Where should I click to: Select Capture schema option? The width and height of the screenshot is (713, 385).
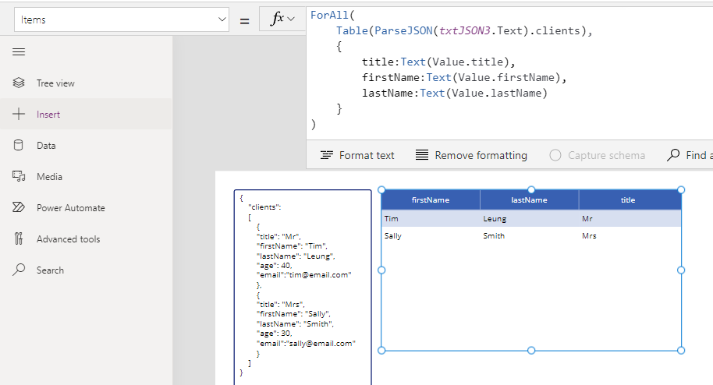pyautogui.click(x=598, y=155)
